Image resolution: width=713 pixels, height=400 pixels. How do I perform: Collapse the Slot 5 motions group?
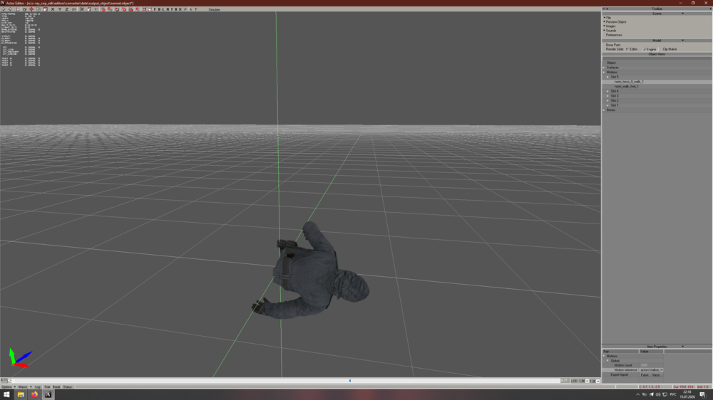tap(607, 77)
